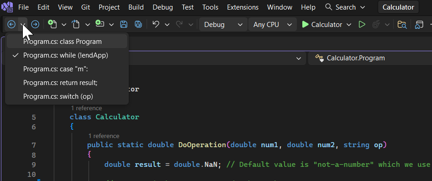The width and height of the screenshot is (432, 181).
Task: Select history entry 'Program.cs: switch (op)'
Action: (x=67, y=96)
